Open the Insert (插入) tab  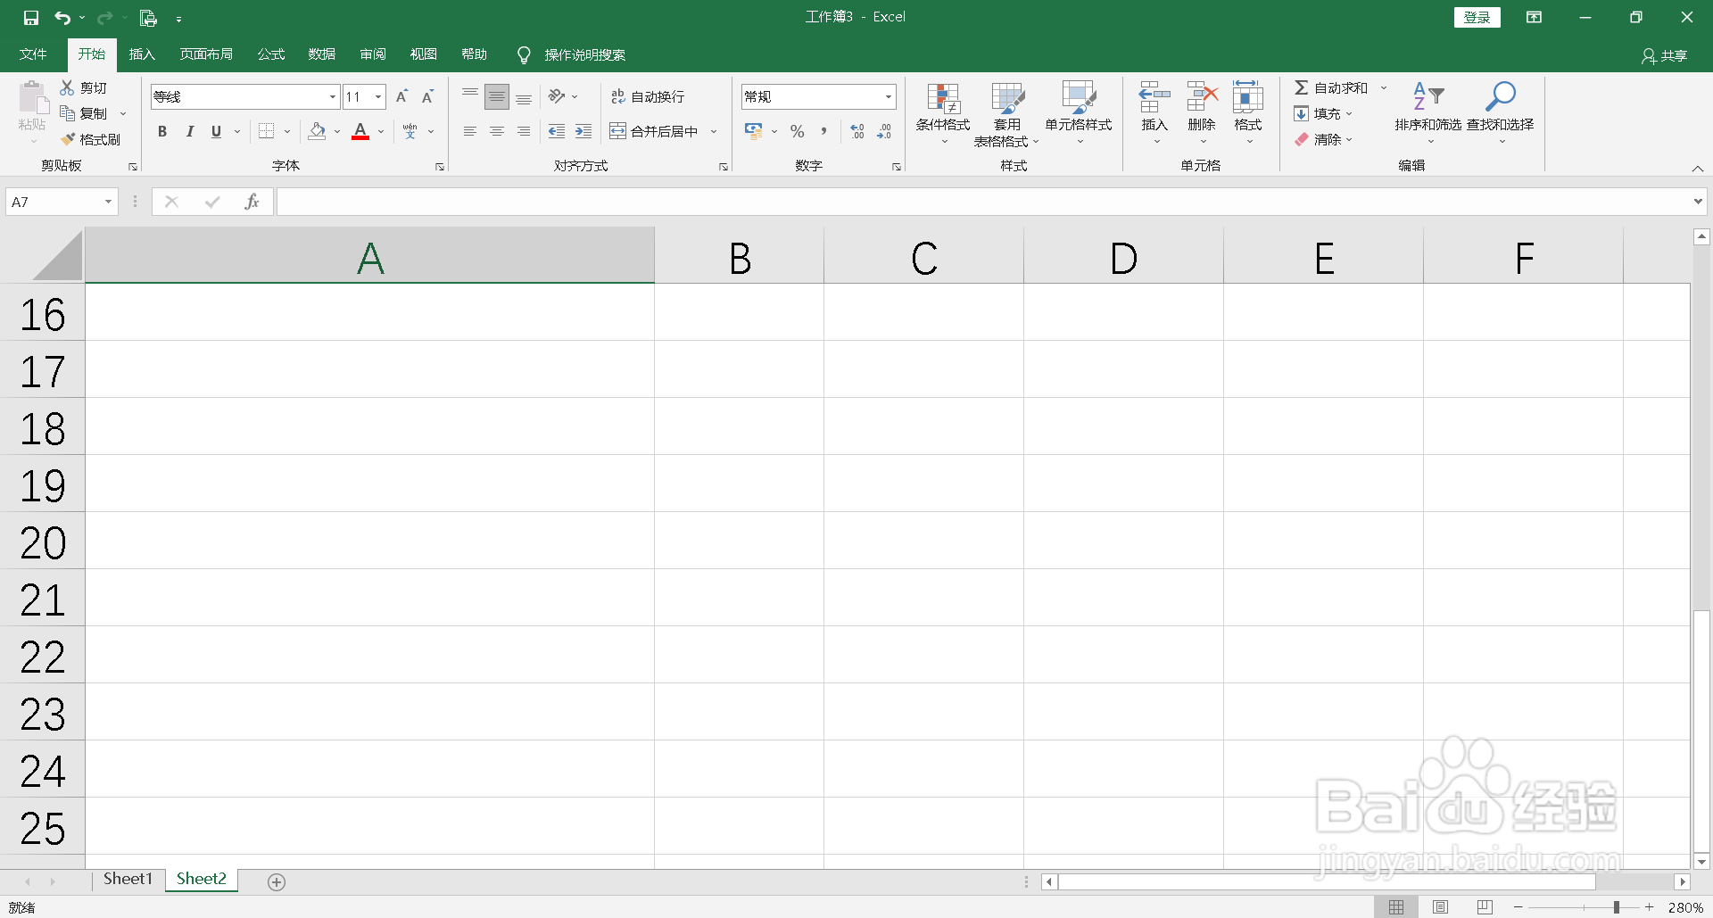point(142,54)
